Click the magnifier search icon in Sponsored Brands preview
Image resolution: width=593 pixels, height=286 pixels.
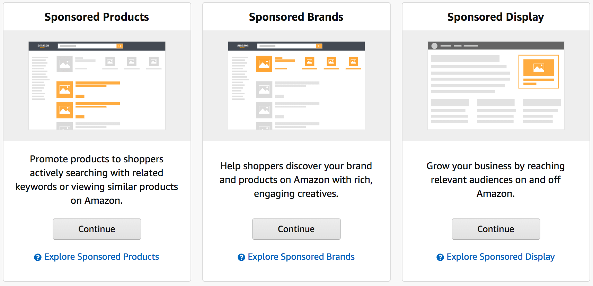319,46
